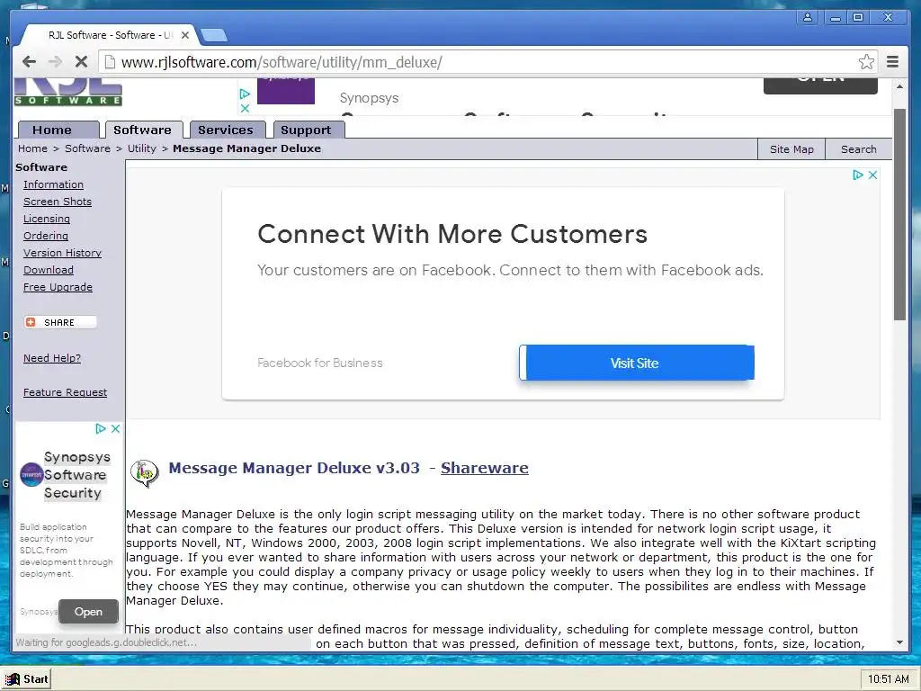The image size is (921, 691).
Task: Close the Facebook ad with its X
Action: 872,175
